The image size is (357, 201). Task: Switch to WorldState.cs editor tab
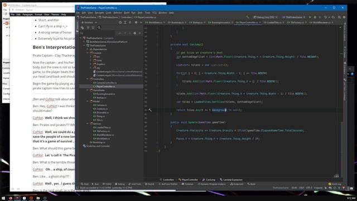click(x=155, y=22)
